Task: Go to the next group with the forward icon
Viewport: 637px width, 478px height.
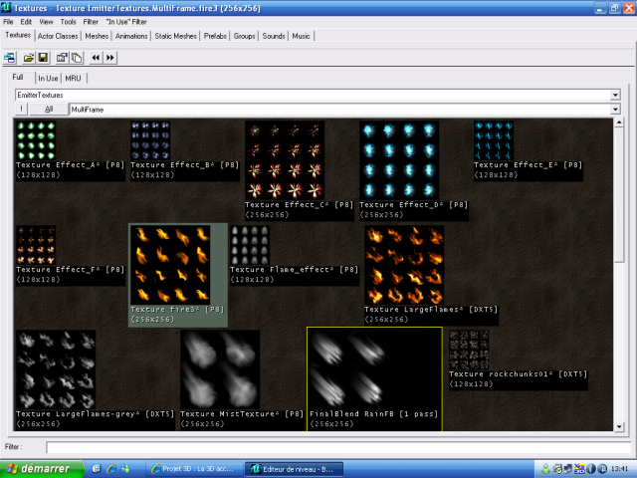Action: [x=110, y=58]
